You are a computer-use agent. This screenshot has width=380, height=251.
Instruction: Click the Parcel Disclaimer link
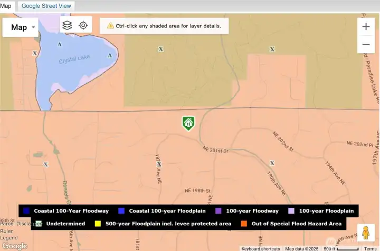click(20, 224)
